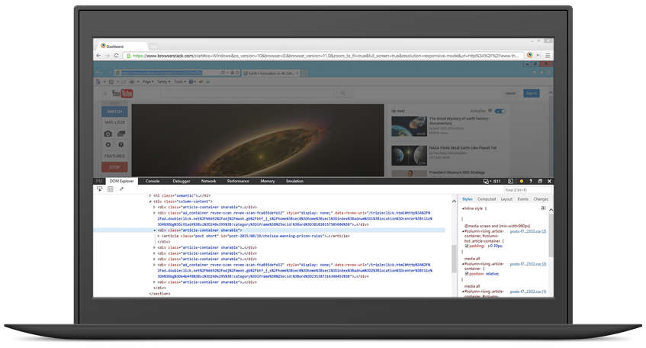Image resolution: width=646 pixels, height=348 pixels.
Task: Switch to the Debugger tab
Action: [x=182, y=181]
